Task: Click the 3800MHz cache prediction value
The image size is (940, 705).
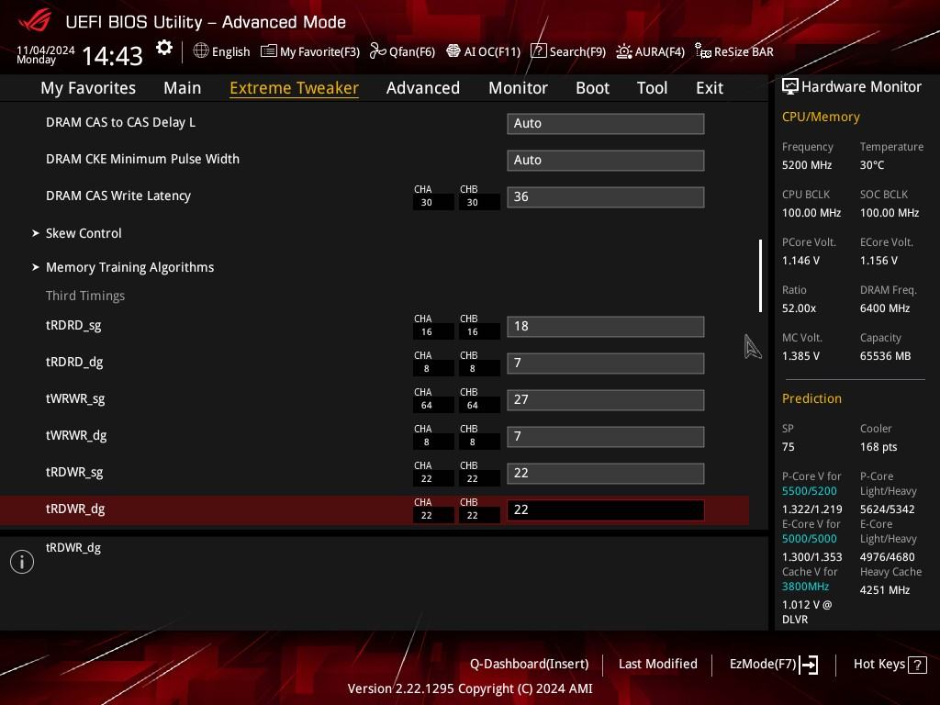Action: coord(805,587)
